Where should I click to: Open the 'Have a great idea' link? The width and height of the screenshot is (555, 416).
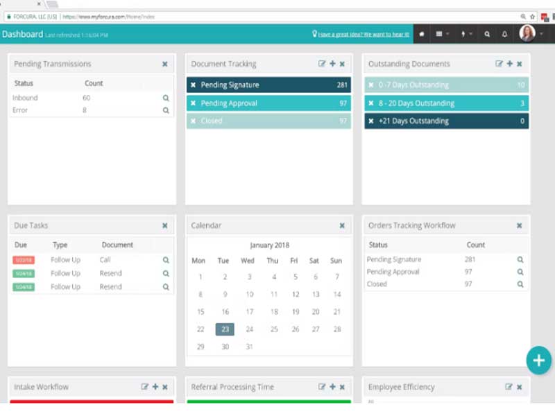pos(364,34)
